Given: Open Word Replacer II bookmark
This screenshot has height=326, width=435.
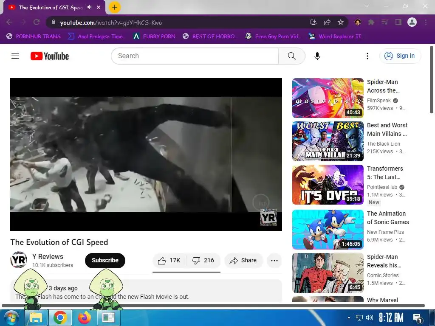Looking at the screenshot, I should point(335,37).
